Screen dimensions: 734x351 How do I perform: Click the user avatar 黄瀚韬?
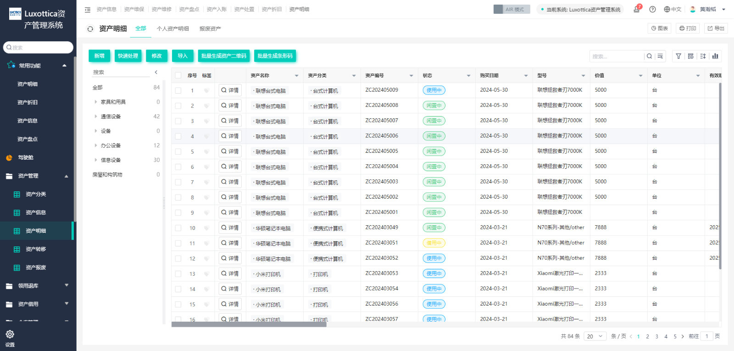(x=693, y=9)
